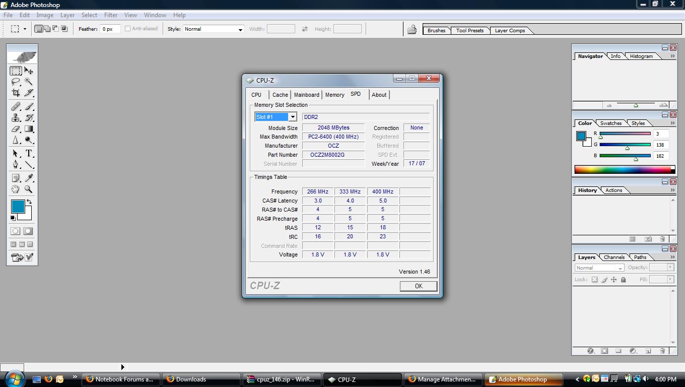This screenshot has width=685, height=387.
Task: Click delete layer trash icon in Layers panel
Action: [x=663, y=351]
